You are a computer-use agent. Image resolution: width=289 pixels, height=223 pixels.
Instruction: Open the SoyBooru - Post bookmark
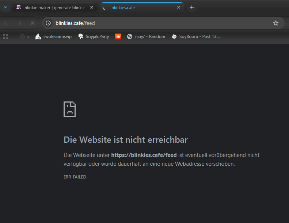pos(195,36)
